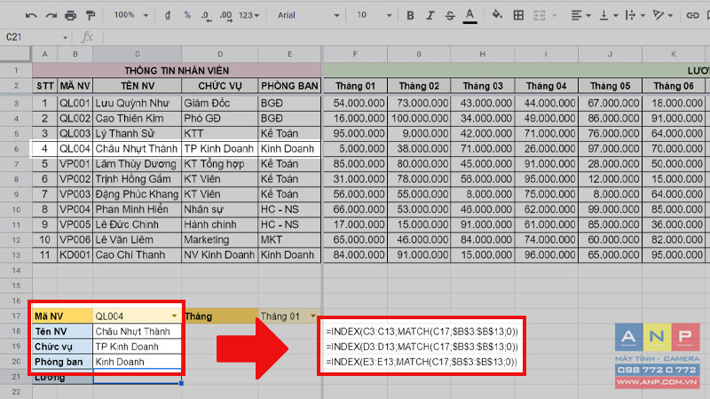Click cell TP Kinh Doanh in row 6
Image resolution: width=710 pixels, height=399 pixels.
[219, 149]
